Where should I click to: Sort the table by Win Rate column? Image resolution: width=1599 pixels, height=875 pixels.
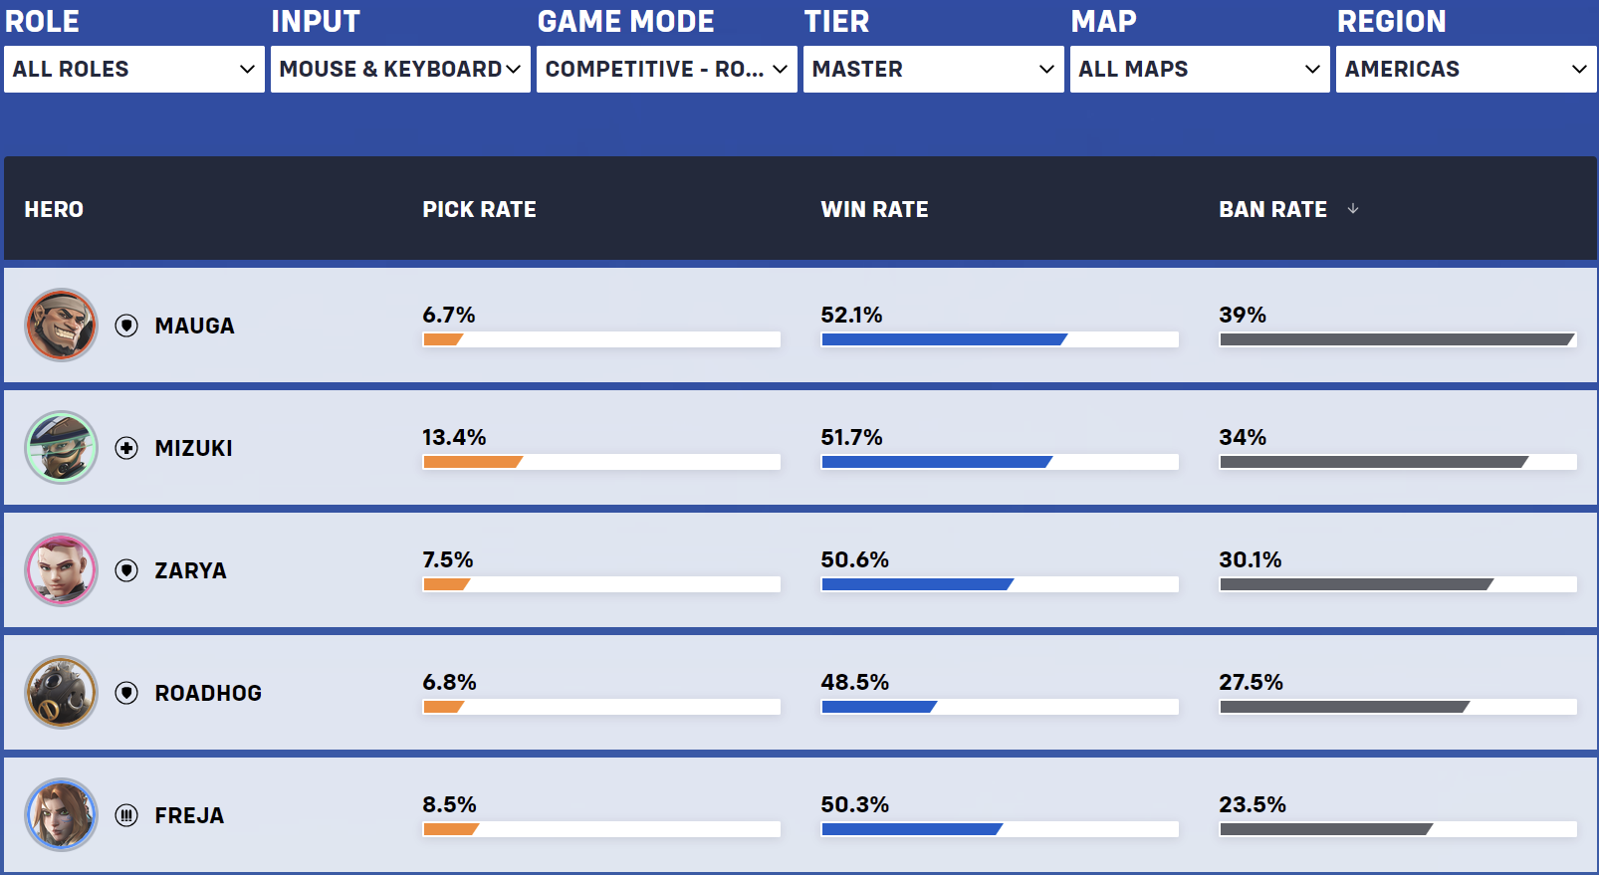(874, 209)
